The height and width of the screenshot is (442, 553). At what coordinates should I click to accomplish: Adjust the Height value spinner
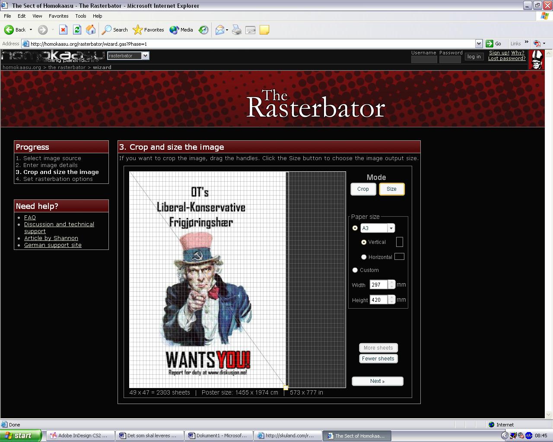[x=392, y=300]
